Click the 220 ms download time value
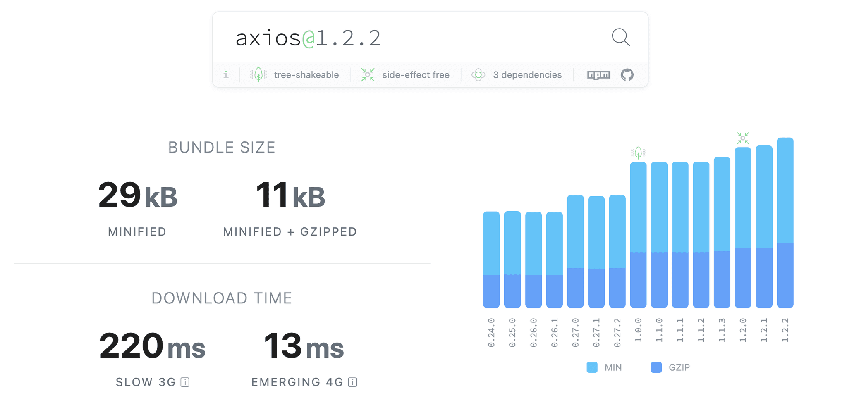This screenshot has width=847, height=410. point(152,346)
